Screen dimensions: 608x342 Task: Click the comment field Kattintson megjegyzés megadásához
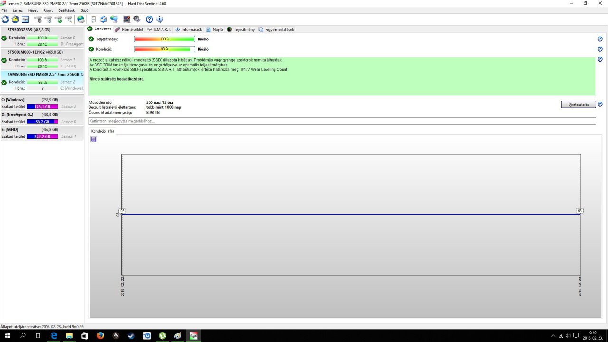(x=342, y=121)
